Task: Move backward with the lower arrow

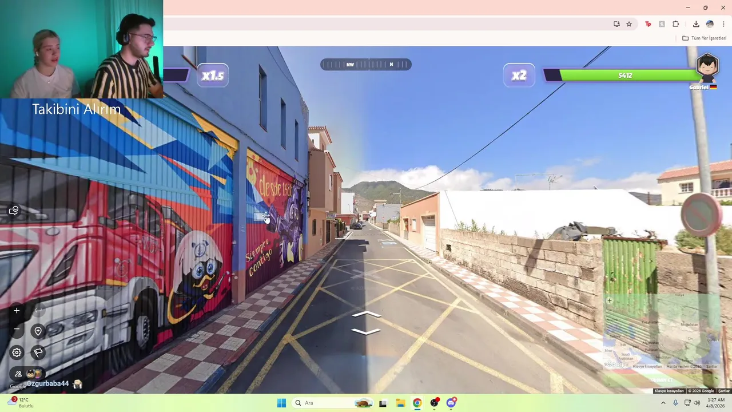Action: (x=366, y=331)
